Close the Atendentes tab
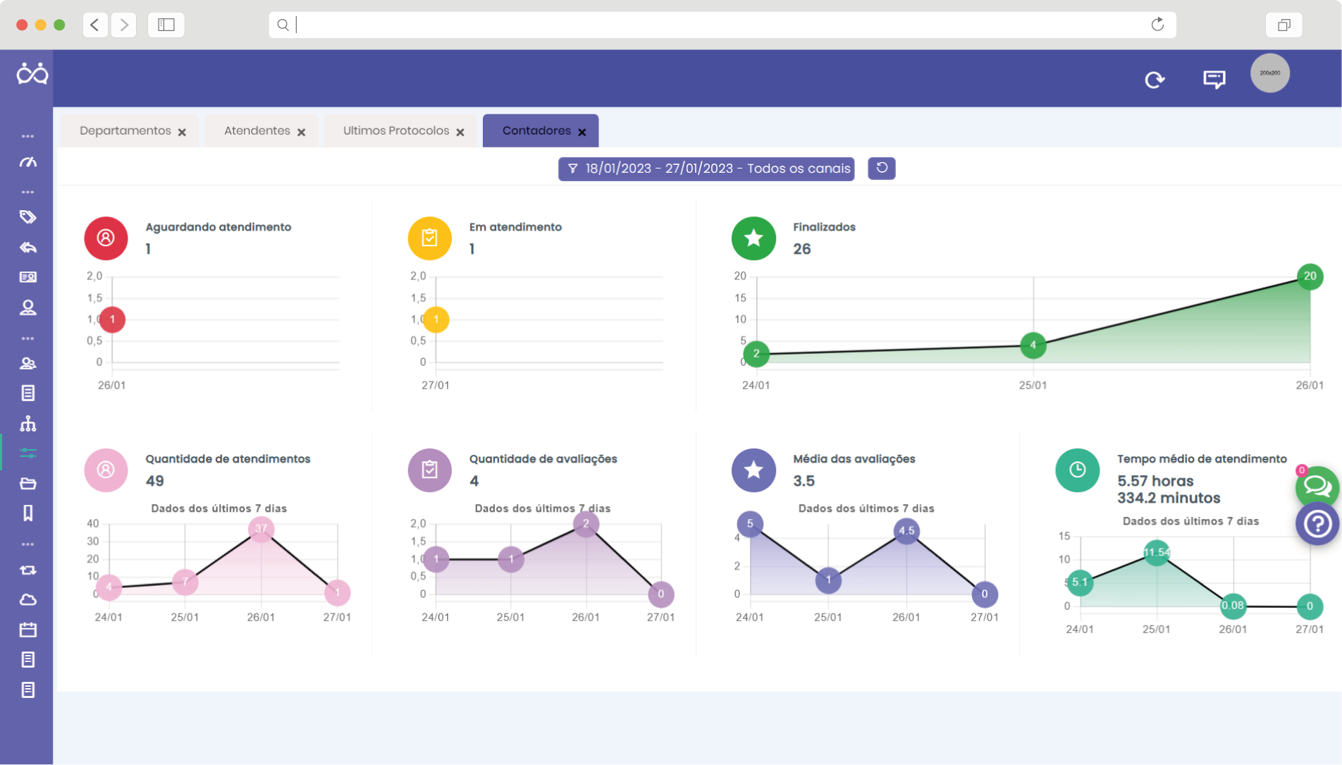The width and height of the screenshot is (1342, 765). [x=301, y=132]
